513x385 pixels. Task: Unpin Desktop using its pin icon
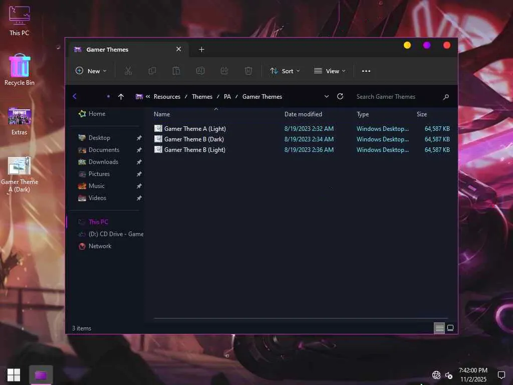[139, 138]
